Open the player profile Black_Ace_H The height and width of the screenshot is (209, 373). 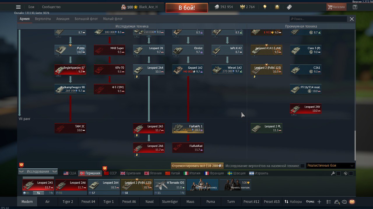point(139,7)
